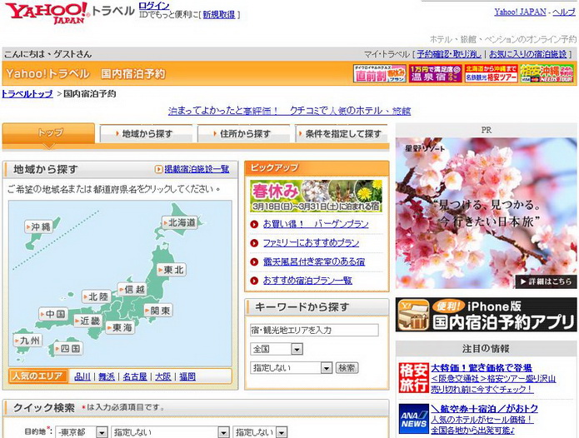This screenshot has width=579, height=438.
Task: Open the 格安沖縄 banner icon
Action: [547, 73]
